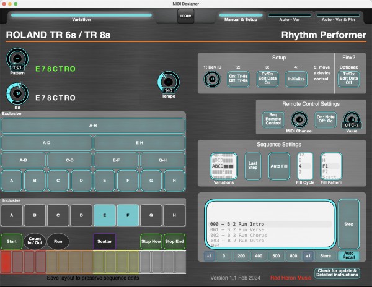
Task: Click the Initialize button
Action: (x=296, y=79)
